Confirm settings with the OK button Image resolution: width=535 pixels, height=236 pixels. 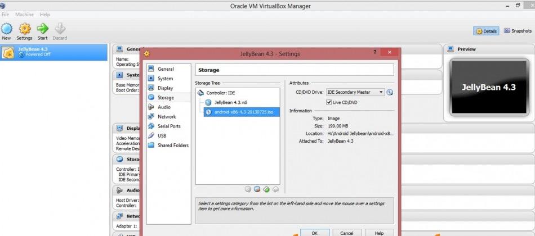pyautogui.click(x=315, y=233)
